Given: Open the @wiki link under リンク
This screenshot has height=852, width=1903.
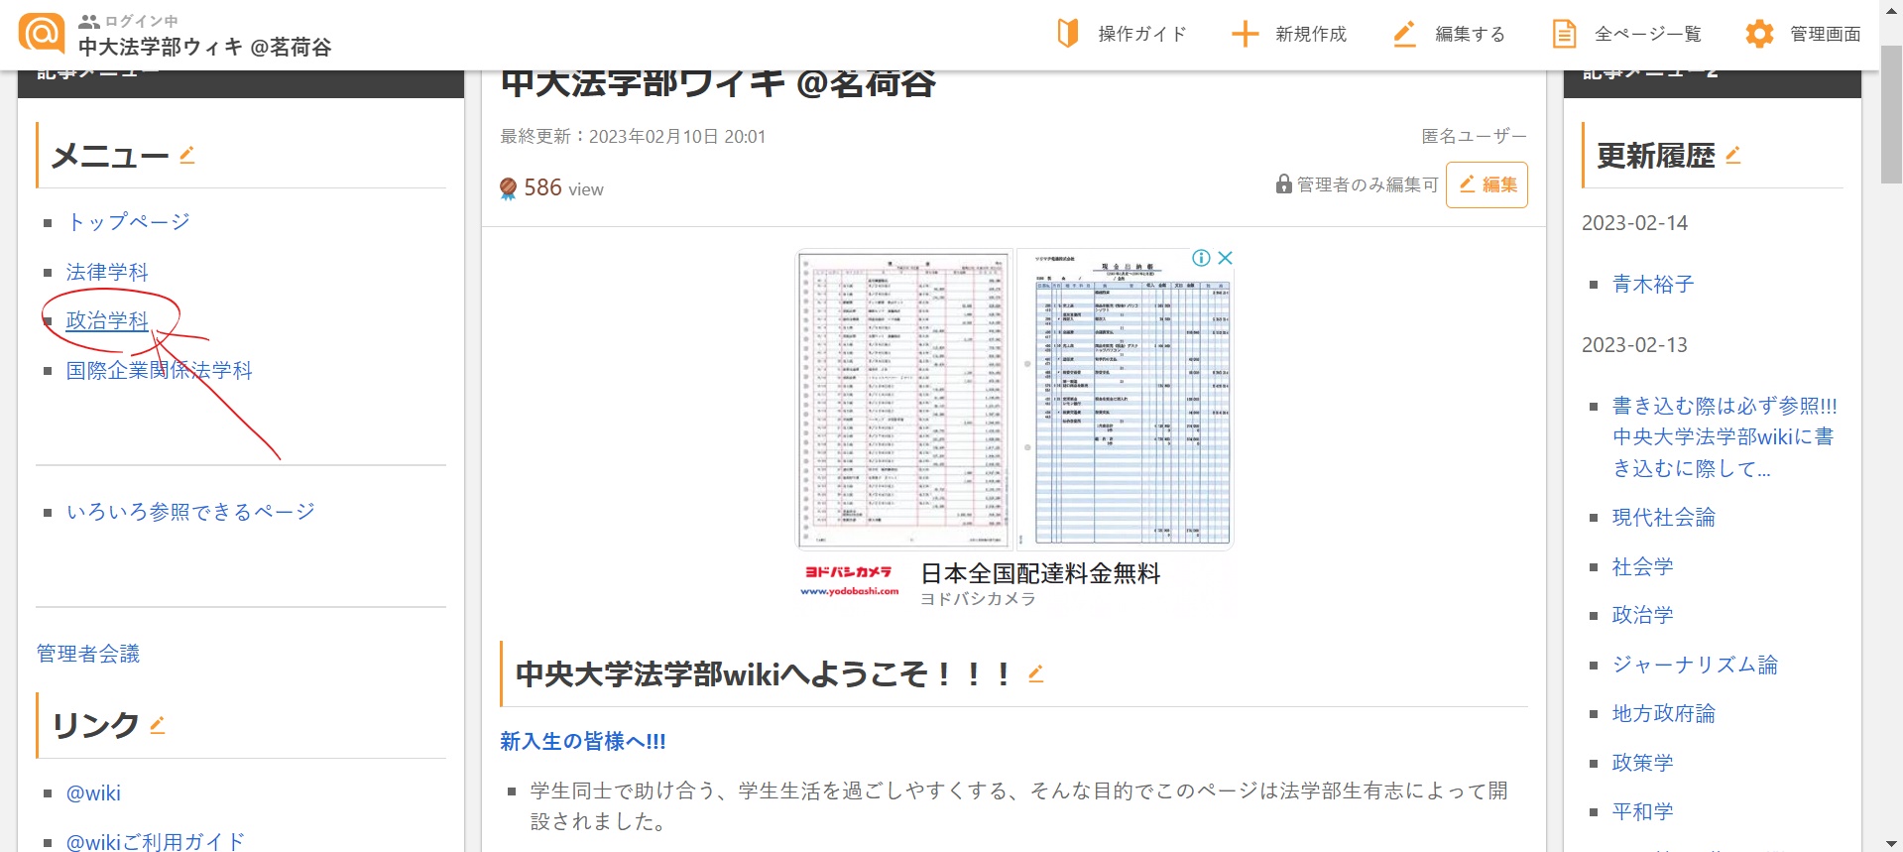Looking at the screenshot, I should (93, 792).
